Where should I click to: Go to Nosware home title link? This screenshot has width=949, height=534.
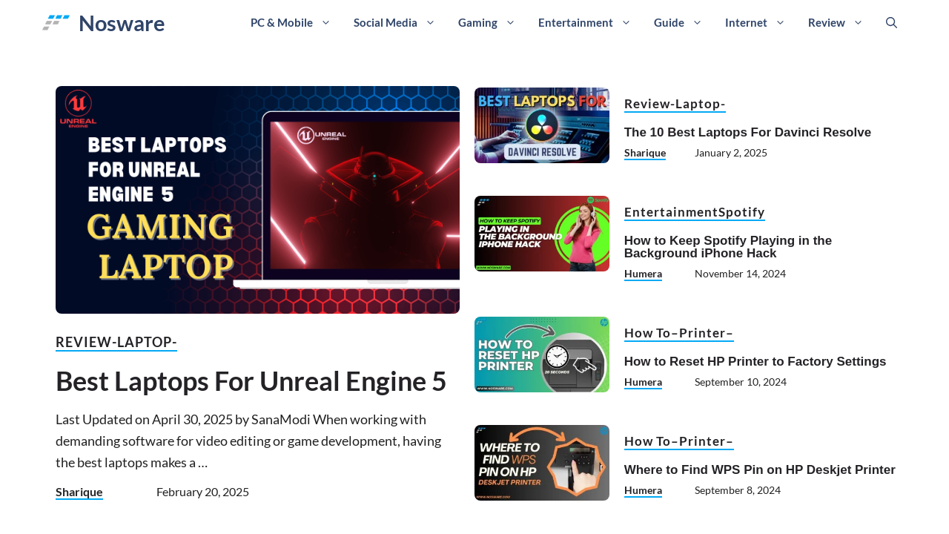pos(122,23)
